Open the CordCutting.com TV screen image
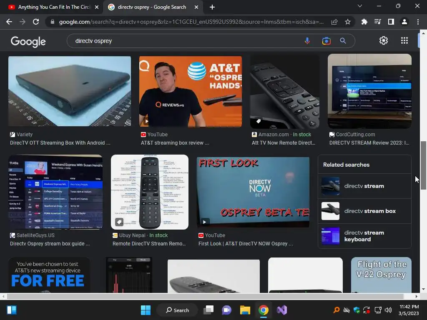Screen dimensions: 427x320 369,91
